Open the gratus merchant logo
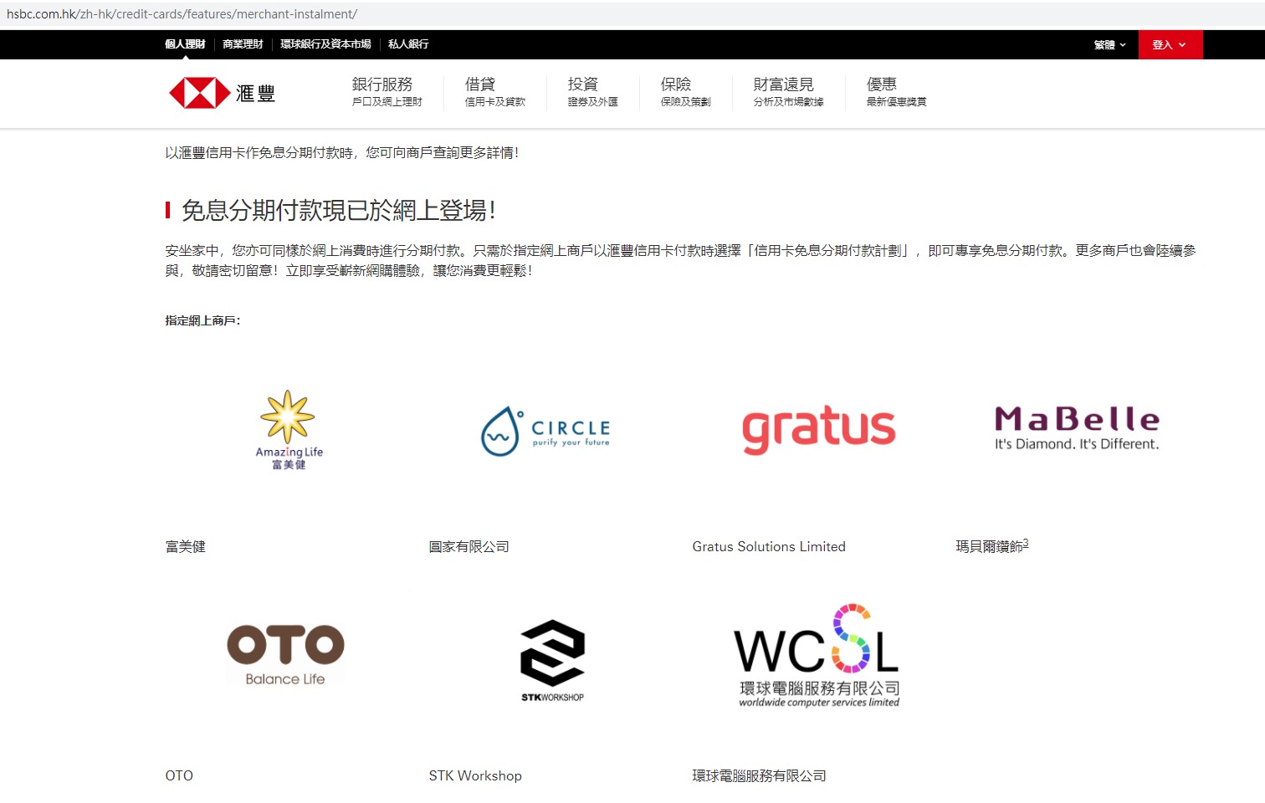The image size is (1265, 803). pyautogui.click(x=818, y=430)
